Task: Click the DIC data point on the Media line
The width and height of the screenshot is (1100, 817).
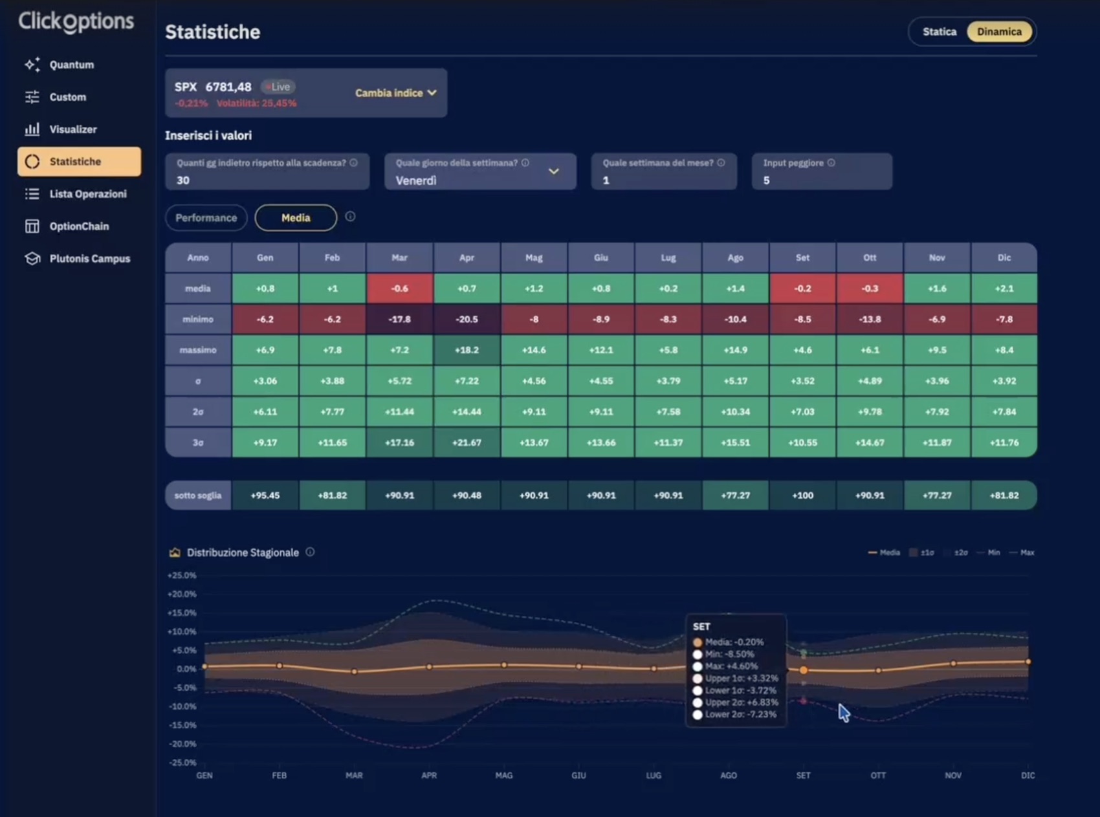Action: [1028, 662]
